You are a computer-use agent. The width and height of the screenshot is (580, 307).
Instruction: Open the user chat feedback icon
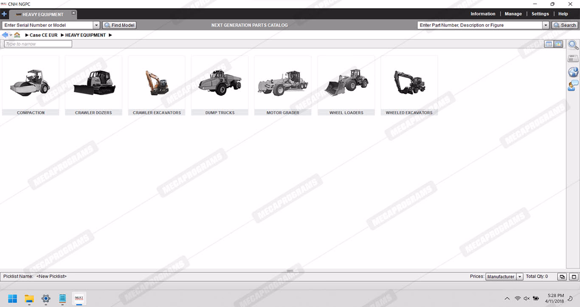point(573,85)
